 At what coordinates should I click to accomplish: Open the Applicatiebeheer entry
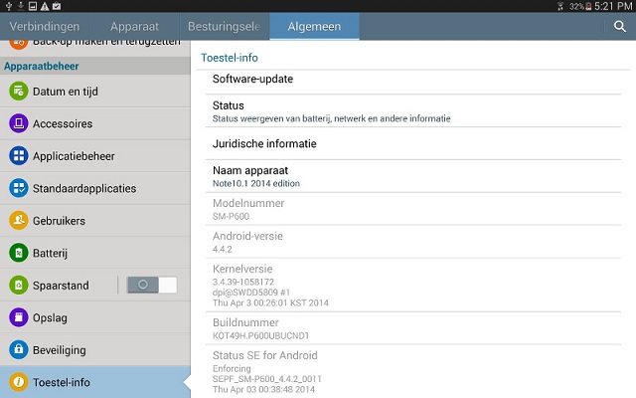coord(95,156)
